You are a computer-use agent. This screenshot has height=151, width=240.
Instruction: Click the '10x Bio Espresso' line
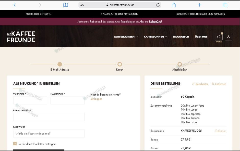click(190, 114)
